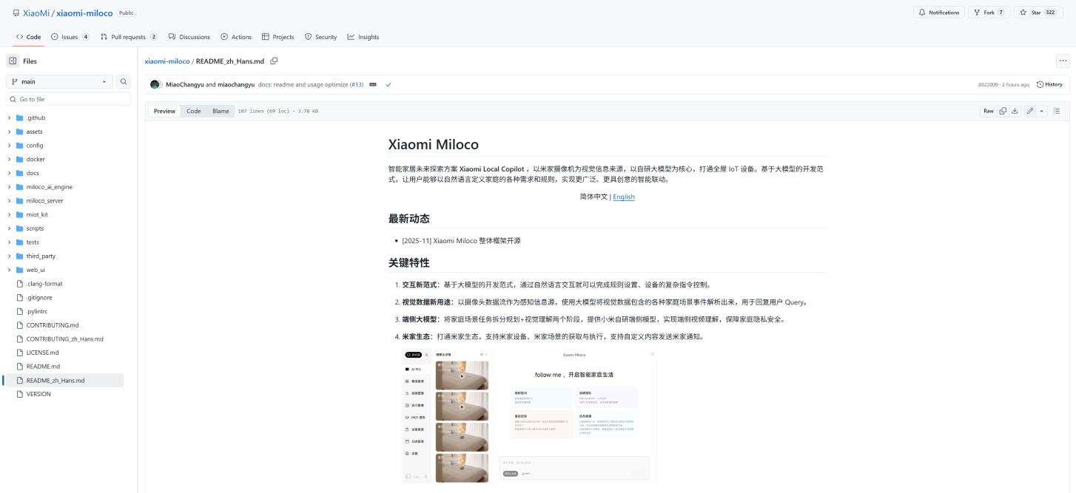The width and height of the screenshot is (1076, 493).
Task: Open the edit options dropdown arrow
Action: (x=1040, y=111)
